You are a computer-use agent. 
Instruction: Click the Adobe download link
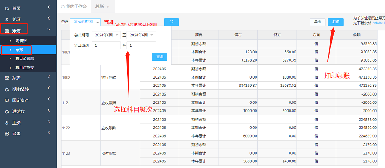pyautogui.click(x=378, y=23)
